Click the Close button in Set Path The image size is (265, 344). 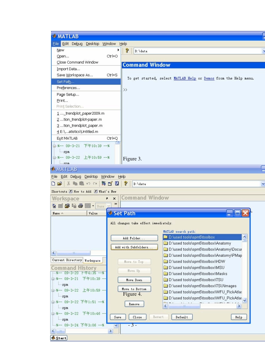(x=137, y=317)
